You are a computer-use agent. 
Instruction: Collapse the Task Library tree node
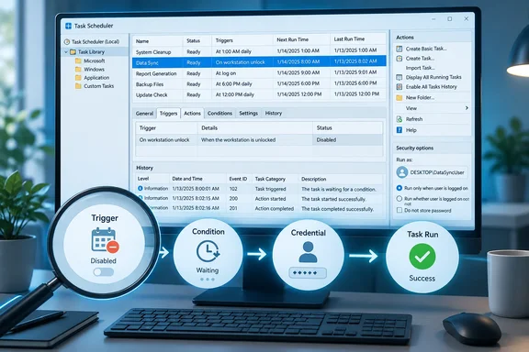pos(66,52)
